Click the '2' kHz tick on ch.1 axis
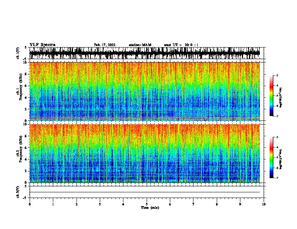 (x=26, y=109)
